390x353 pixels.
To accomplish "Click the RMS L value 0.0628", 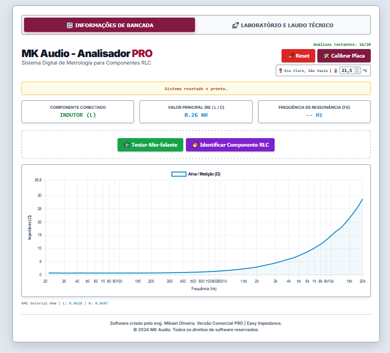I will tap(76, 303).
